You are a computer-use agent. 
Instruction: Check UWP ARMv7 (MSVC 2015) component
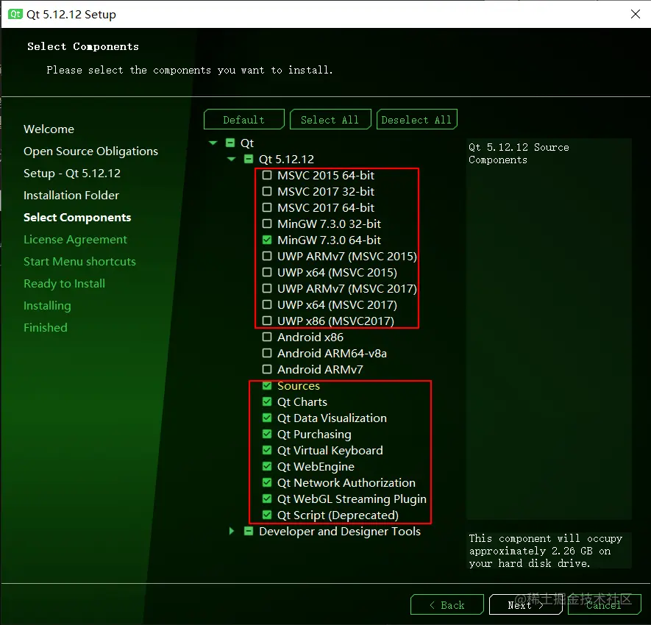[267, 256]
